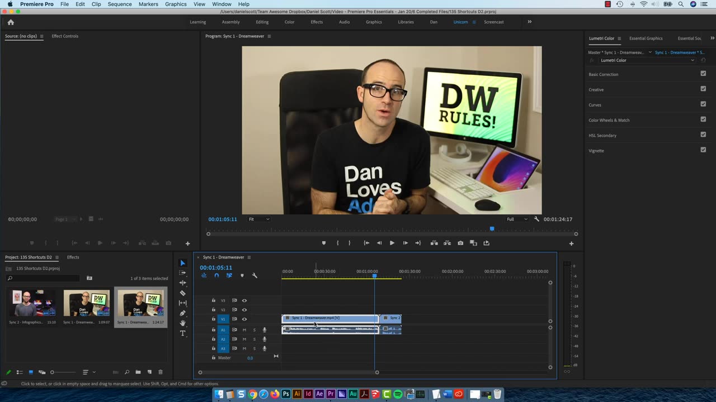Select the Slip tool
Viewport: 716px width, 402px height.
click(182, 303)
